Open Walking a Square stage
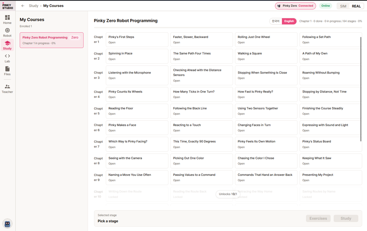Image resolution: width=367 pixels, height=231 pixels. click(x=266, y=56)
